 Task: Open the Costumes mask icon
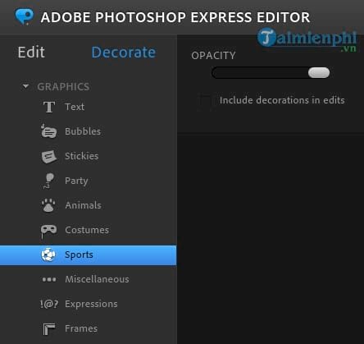(48, 231)
